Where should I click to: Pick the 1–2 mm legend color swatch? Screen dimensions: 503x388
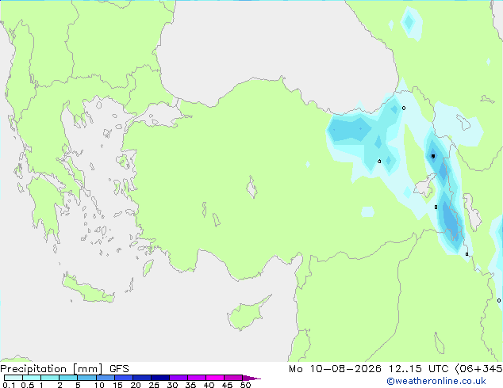pos(50,378)
